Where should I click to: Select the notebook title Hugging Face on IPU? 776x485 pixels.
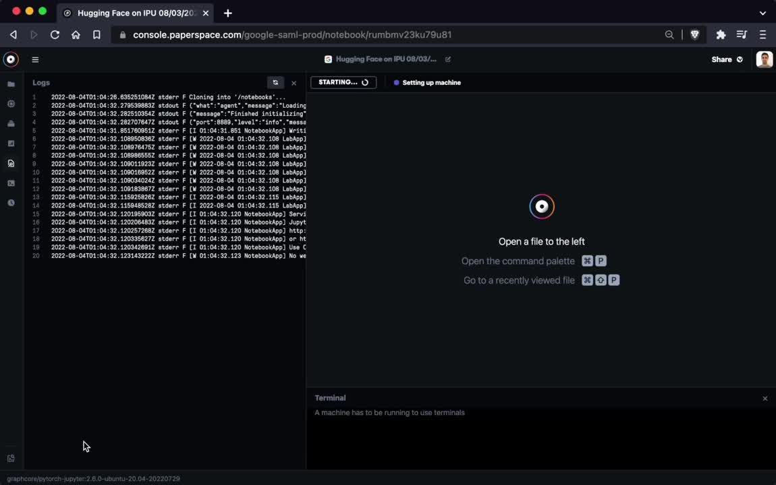(386, 59)
